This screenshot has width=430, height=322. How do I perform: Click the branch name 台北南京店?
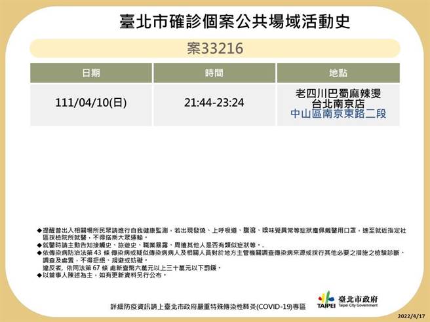pos(338,103)
